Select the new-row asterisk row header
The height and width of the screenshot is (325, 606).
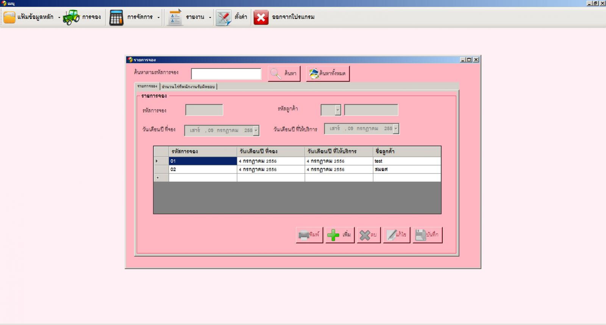161,178
